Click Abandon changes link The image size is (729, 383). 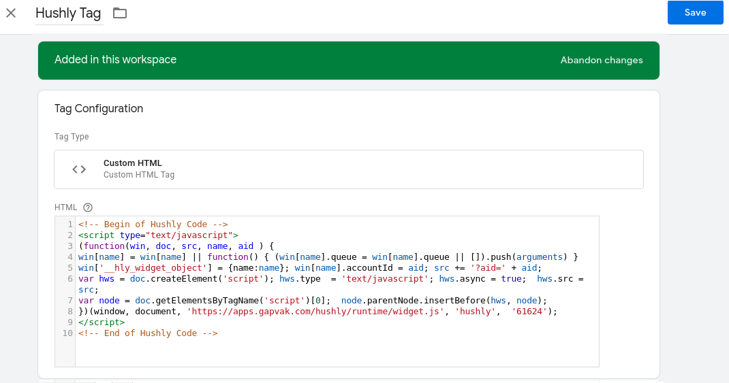(601, 60)
